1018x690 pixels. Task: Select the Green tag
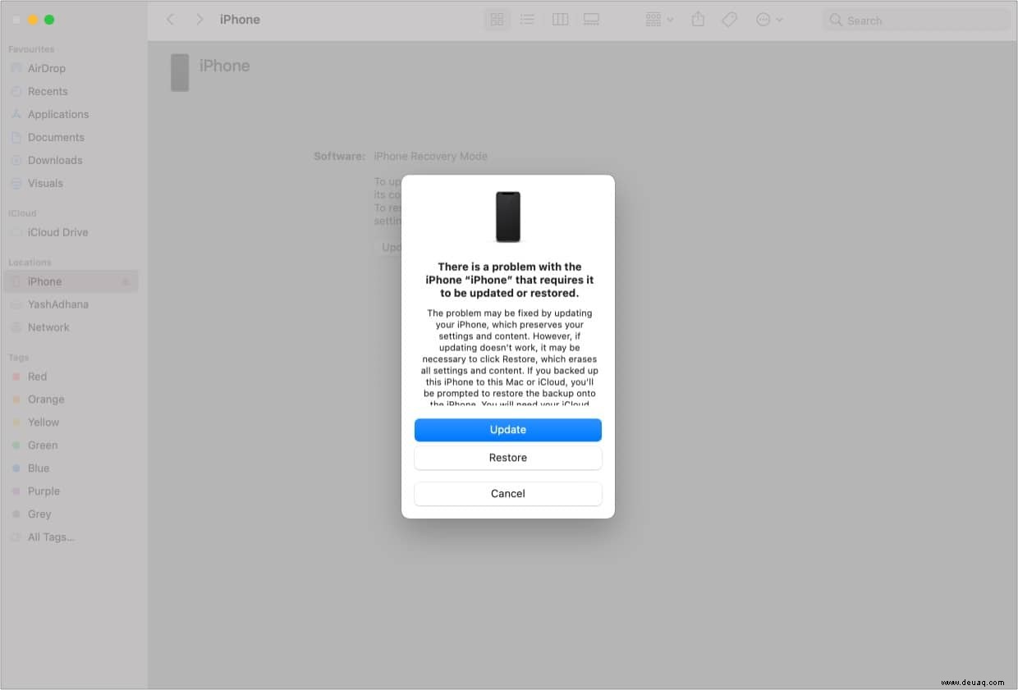(x=69, y=446)
